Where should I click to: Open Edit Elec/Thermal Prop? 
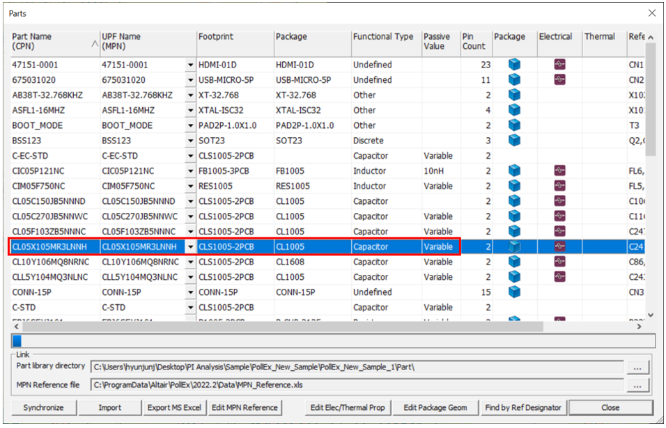[x=349, y=408]
